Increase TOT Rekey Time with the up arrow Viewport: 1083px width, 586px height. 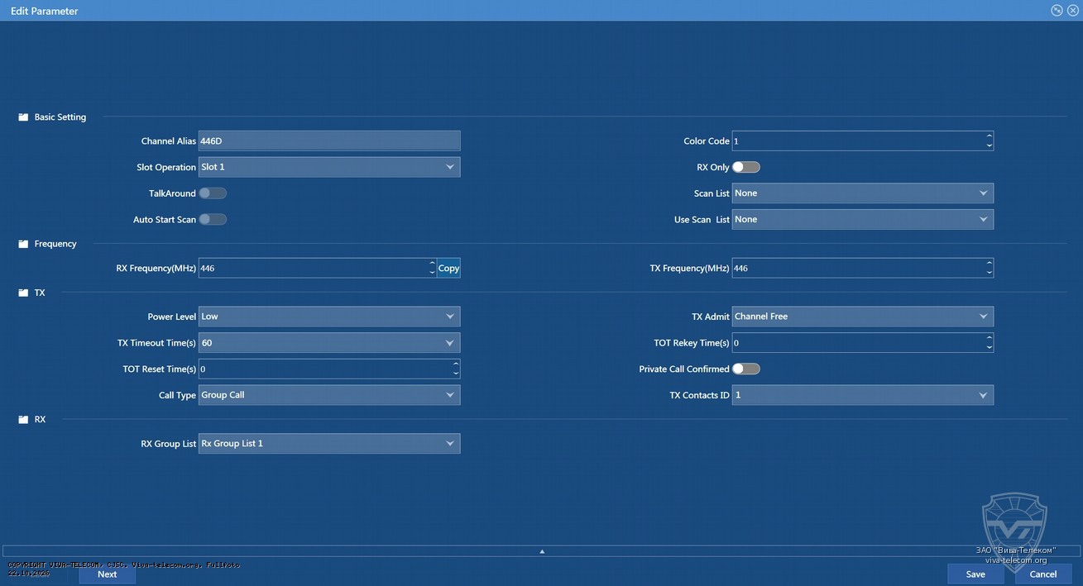tap(990, 338)
